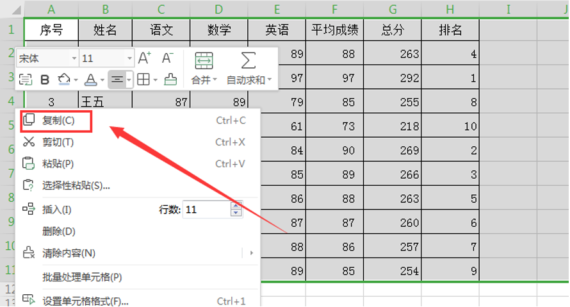Viewport: 570px width, 307px height.
Task: Click the select-all corner triangle
Action: pyautogui.click(x=16, y=10)
